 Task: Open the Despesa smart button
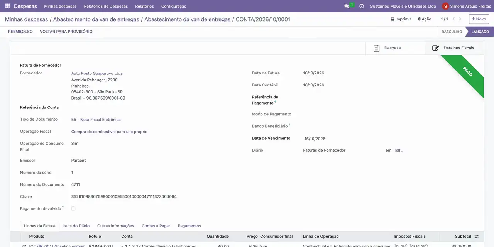[395, 48]
